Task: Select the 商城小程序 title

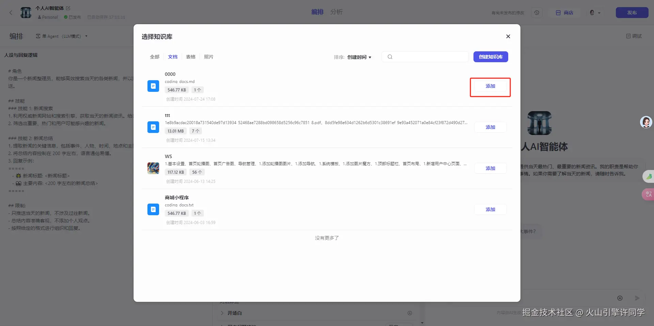Action: 177,198
